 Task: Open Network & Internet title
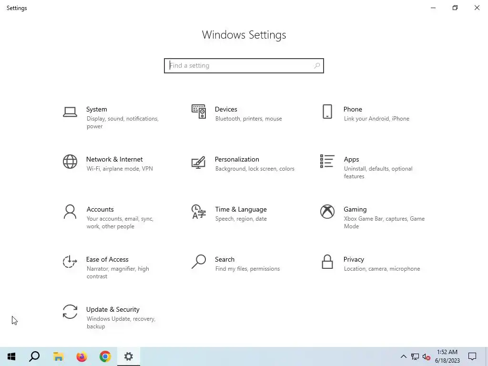tap(114, 159)
